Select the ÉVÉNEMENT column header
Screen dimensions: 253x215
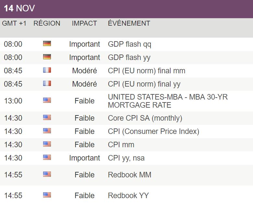point(129,23)
